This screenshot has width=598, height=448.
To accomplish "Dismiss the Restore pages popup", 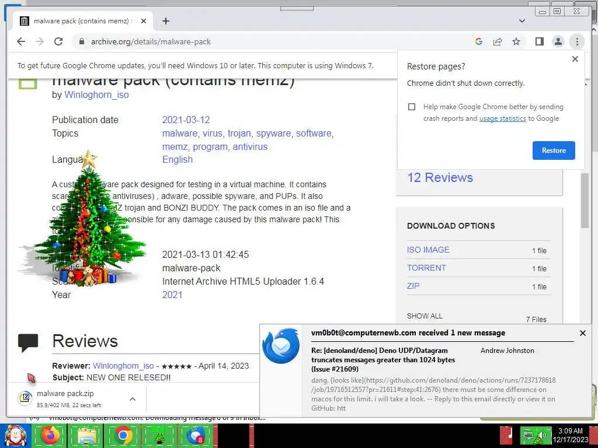I will coord(575,59).
